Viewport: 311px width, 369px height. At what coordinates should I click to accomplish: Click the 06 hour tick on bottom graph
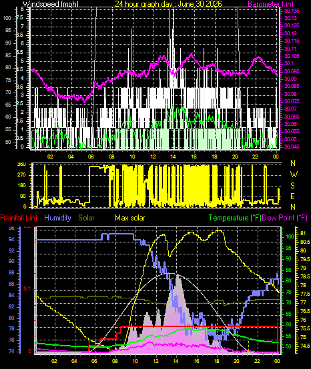[x=95, y=361]
